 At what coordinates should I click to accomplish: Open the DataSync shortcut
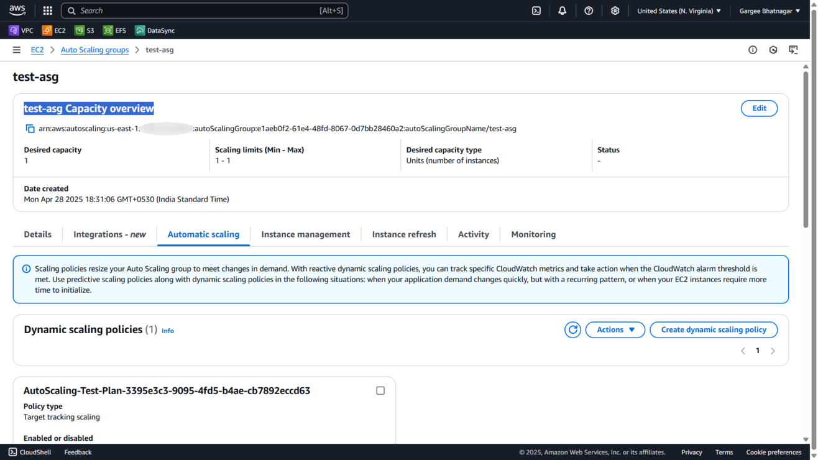pos(155,30)
